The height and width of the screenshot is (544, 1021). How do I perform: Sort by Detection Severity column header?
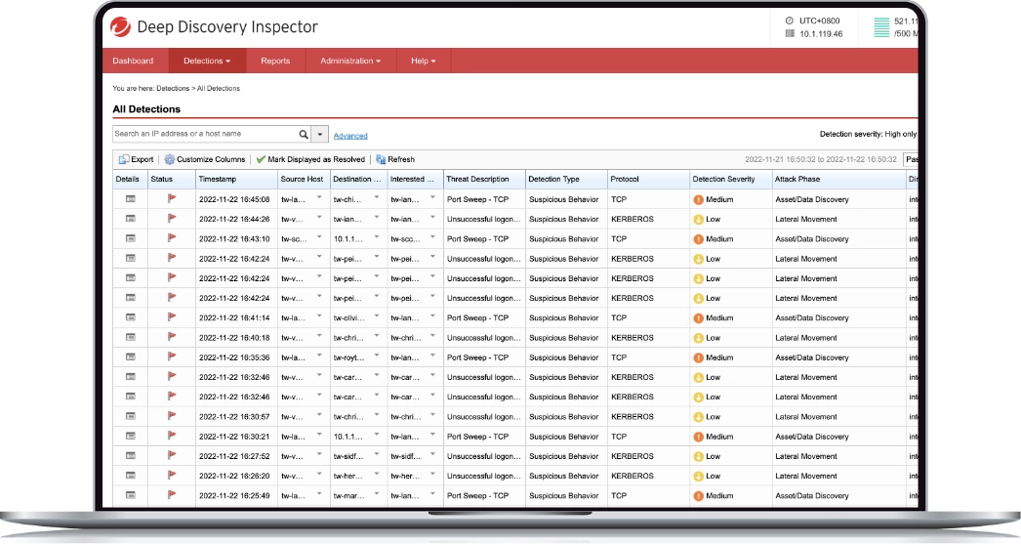[x=730, y=179]
